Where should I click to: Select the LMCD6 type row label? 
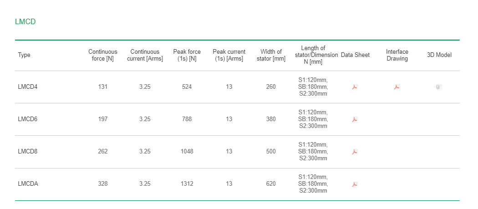(x=28, y=119)
